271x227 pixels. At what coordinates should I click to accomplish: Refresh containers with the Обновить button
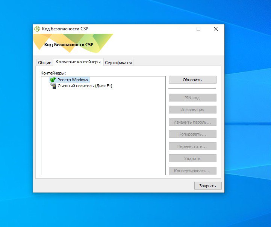tap(192, 80)
